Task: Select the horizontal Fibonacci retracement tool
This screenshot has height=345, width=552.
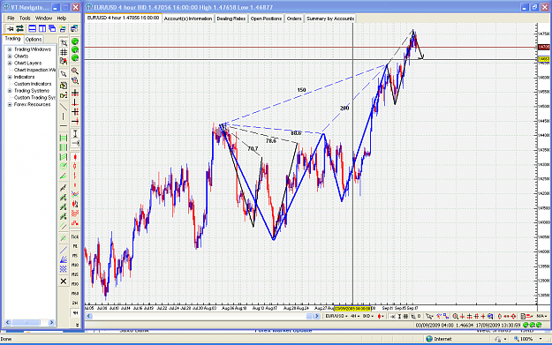Action: coord(64,138)
